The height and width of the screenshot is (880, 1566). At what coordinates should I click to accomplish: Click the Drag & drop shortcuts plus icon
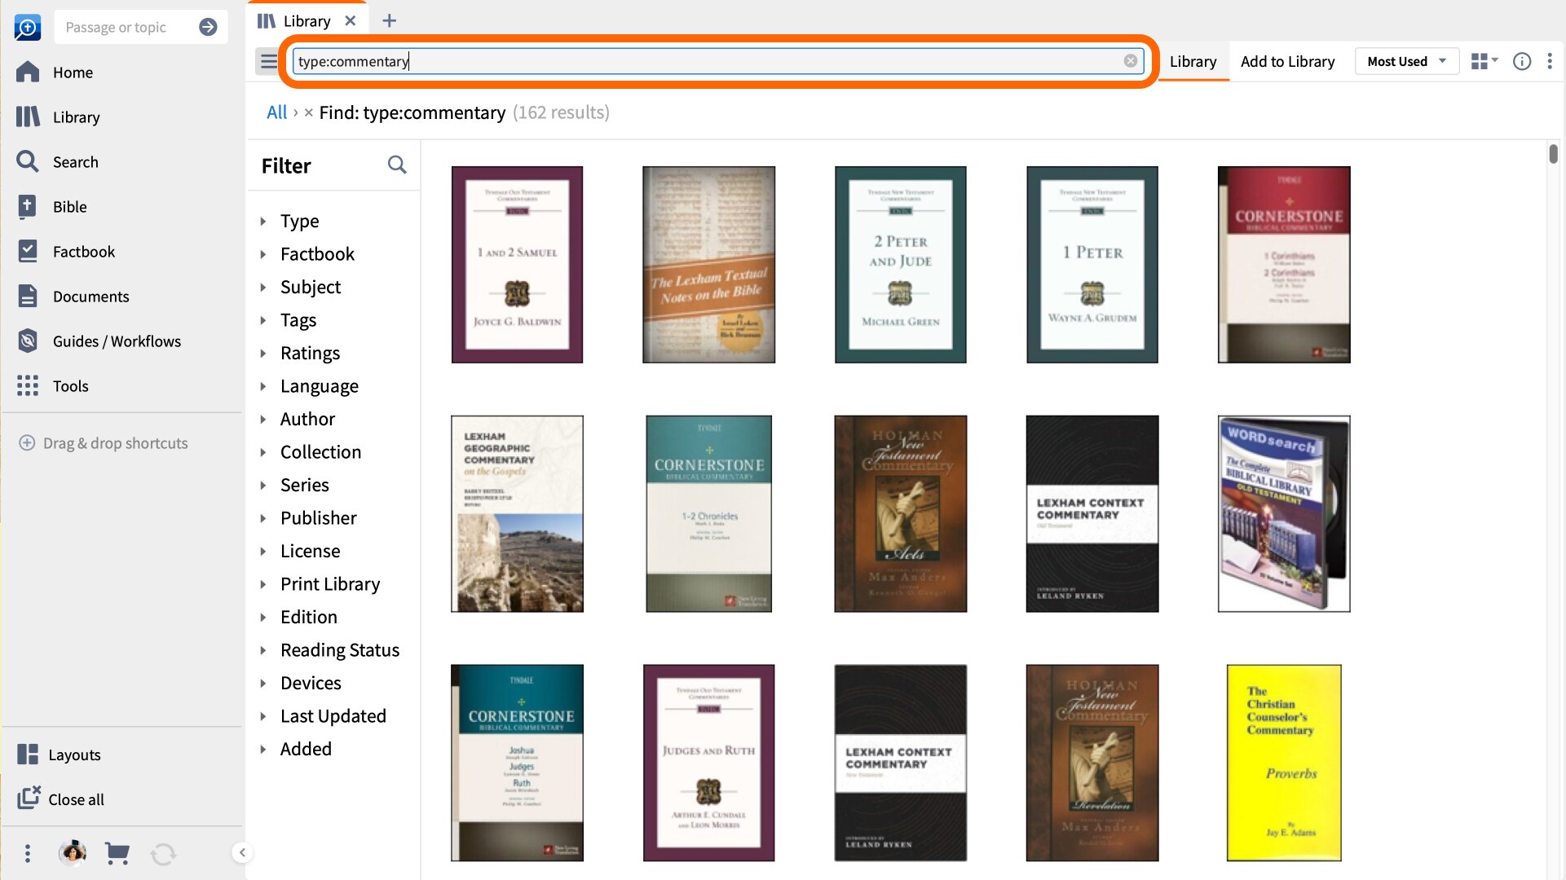(27, 442)
